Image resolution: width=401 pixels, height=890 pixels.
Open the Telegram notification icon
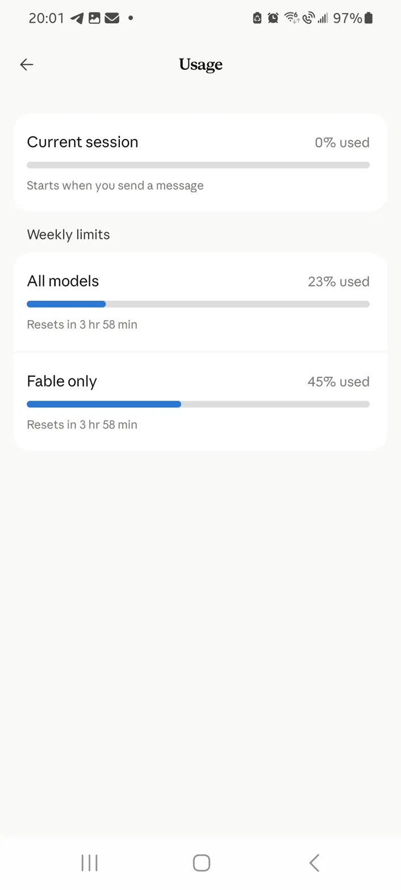click(77, 18)
